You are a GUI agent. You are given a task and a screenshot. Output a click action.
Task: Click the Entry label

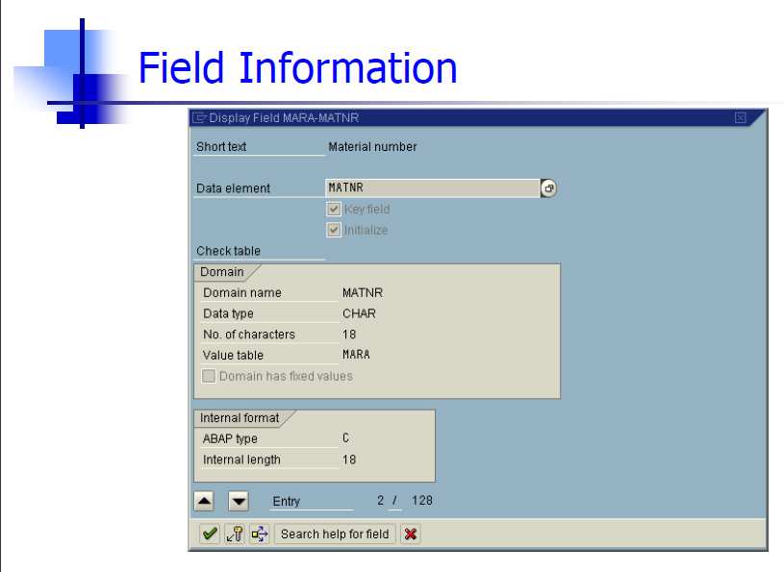[x=286, y=501]
